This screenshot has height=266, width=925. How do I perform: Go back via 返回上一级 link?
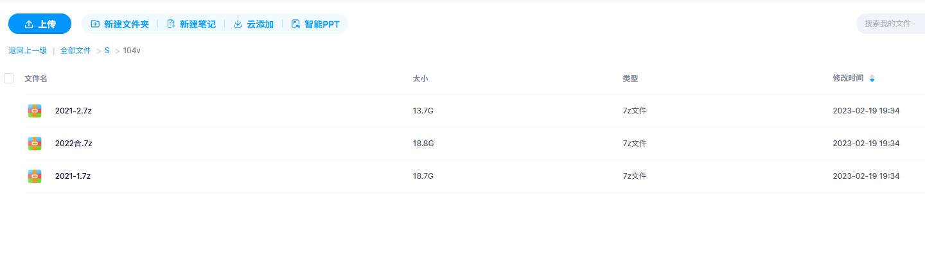click(x=28, y=51)
